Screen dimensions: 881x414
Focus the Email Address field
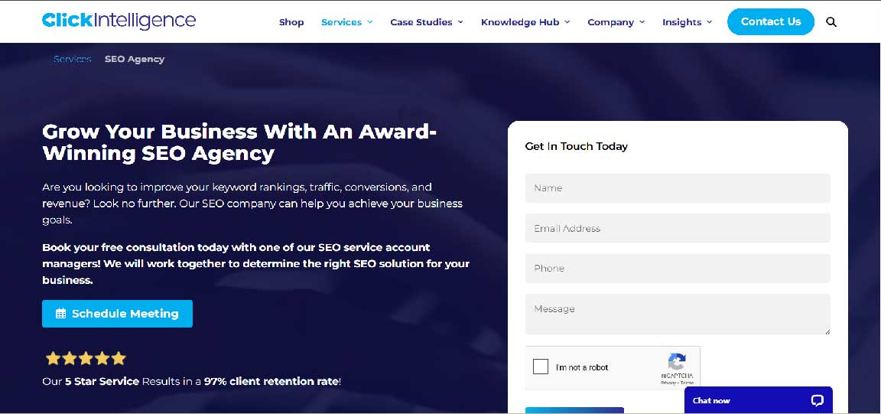(x=677, y=228)
